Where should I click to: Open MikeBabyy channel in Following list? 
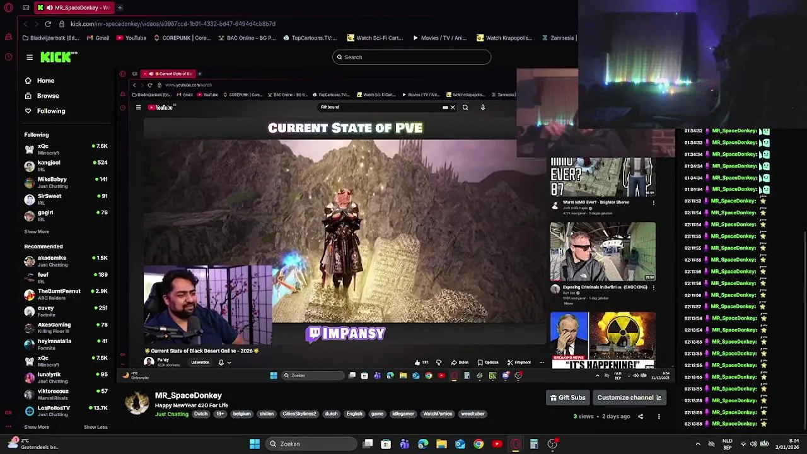66,182
